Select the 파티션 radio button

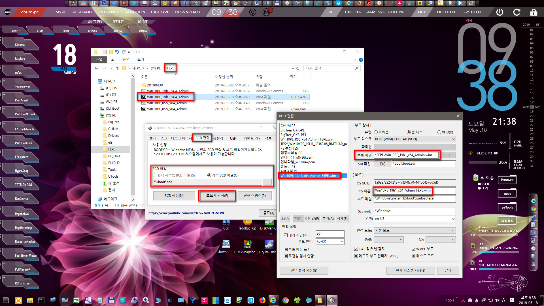click(376, 132)
